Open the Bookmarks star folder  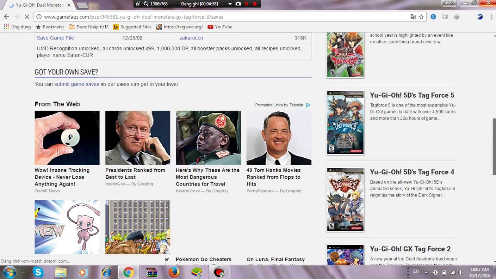tap(50, 27)
